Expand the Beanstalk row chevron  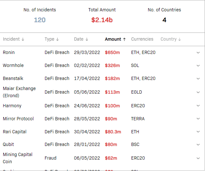click(198, 78)
